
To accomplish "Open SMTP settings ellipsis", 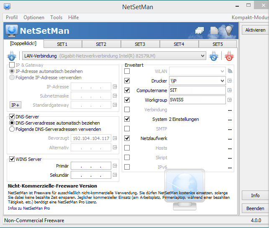I will tap(230, 129).
